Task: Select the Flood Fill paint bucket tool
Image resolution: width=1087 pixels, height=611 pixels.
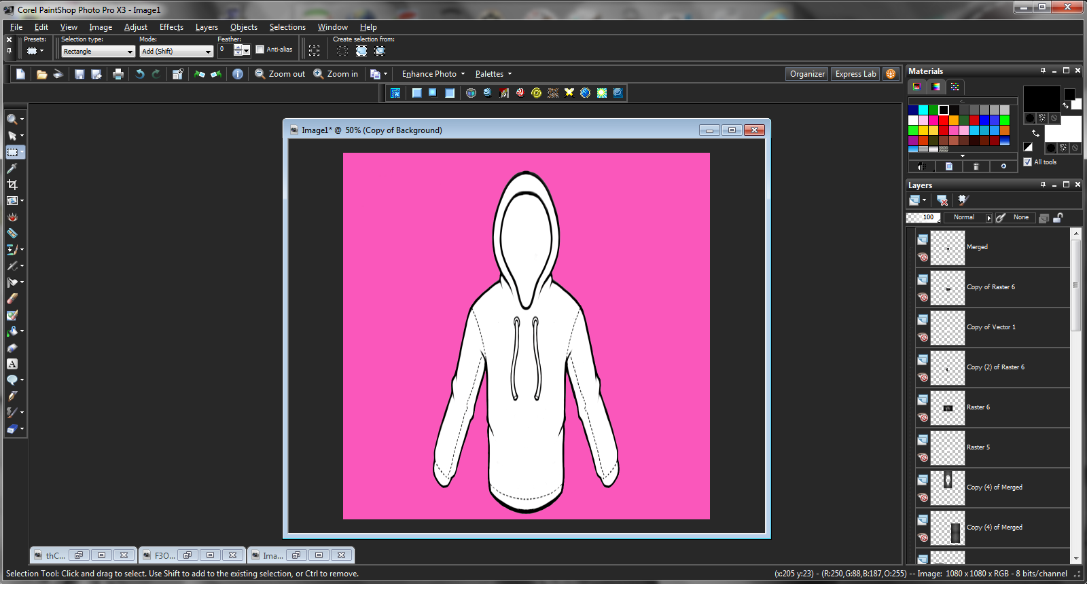Action: click(12, 331)
